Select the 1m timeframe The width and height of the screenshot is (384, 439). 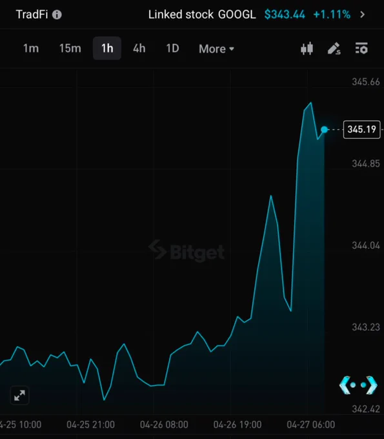click(31, 48)
